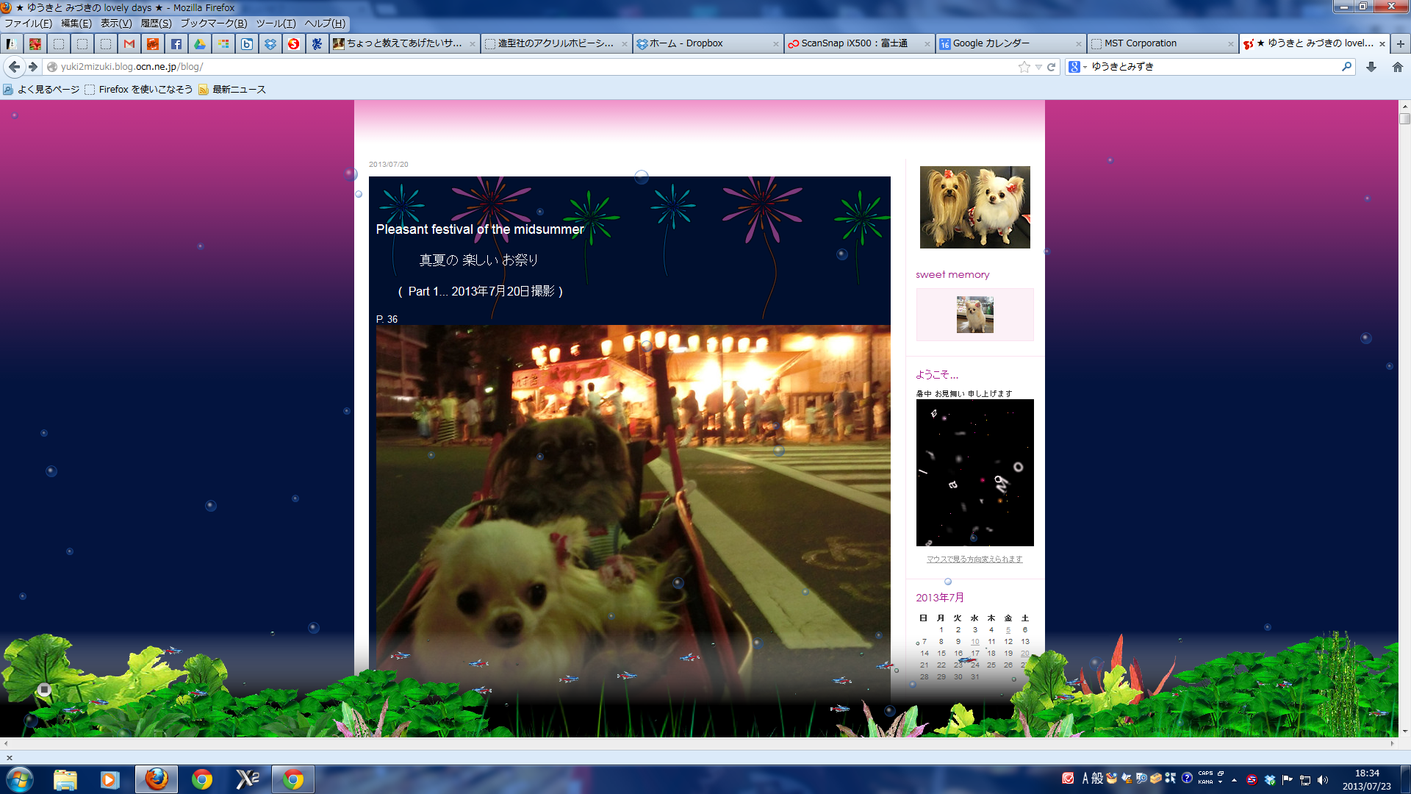Image resolution: width=1411 pixels, height=794 pixels.
Task: Click the vertical scrollbar thumb
Action: (x=1404, y=118)
